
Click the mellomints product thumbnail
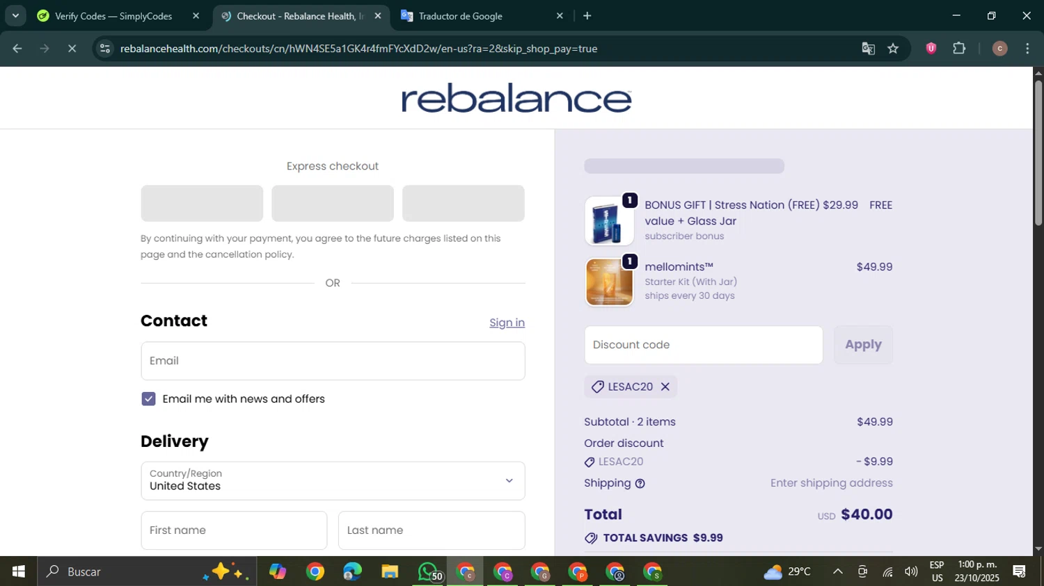pos(609,282)
